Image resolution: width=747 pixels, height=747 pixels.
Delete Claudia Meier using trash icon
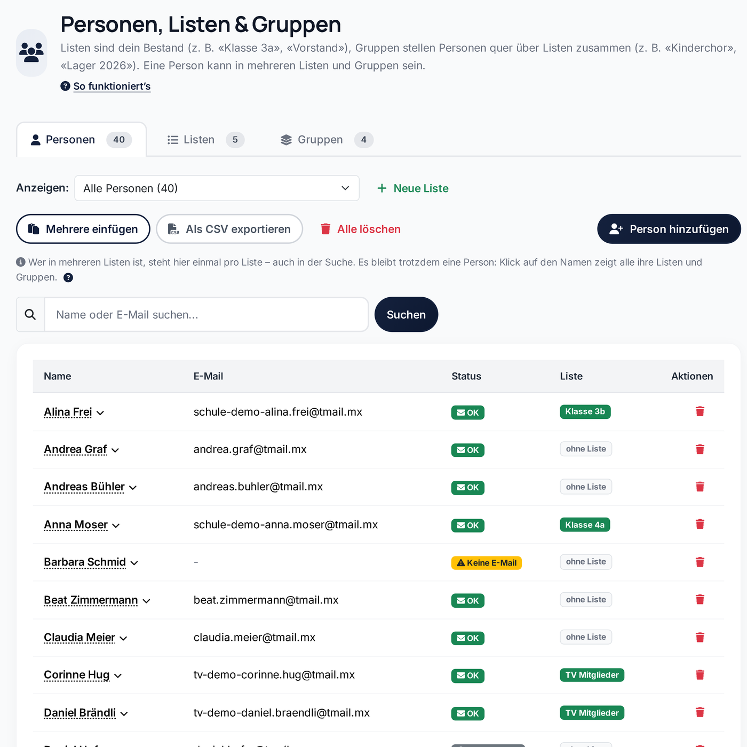coord(700,637)
